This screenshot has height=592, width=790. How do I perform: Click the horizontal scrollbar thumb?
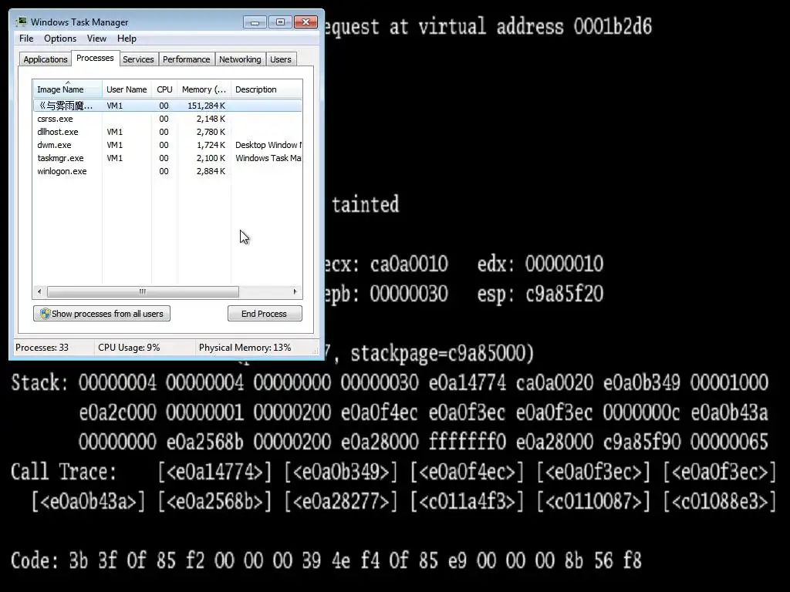[x=143, y=291]
